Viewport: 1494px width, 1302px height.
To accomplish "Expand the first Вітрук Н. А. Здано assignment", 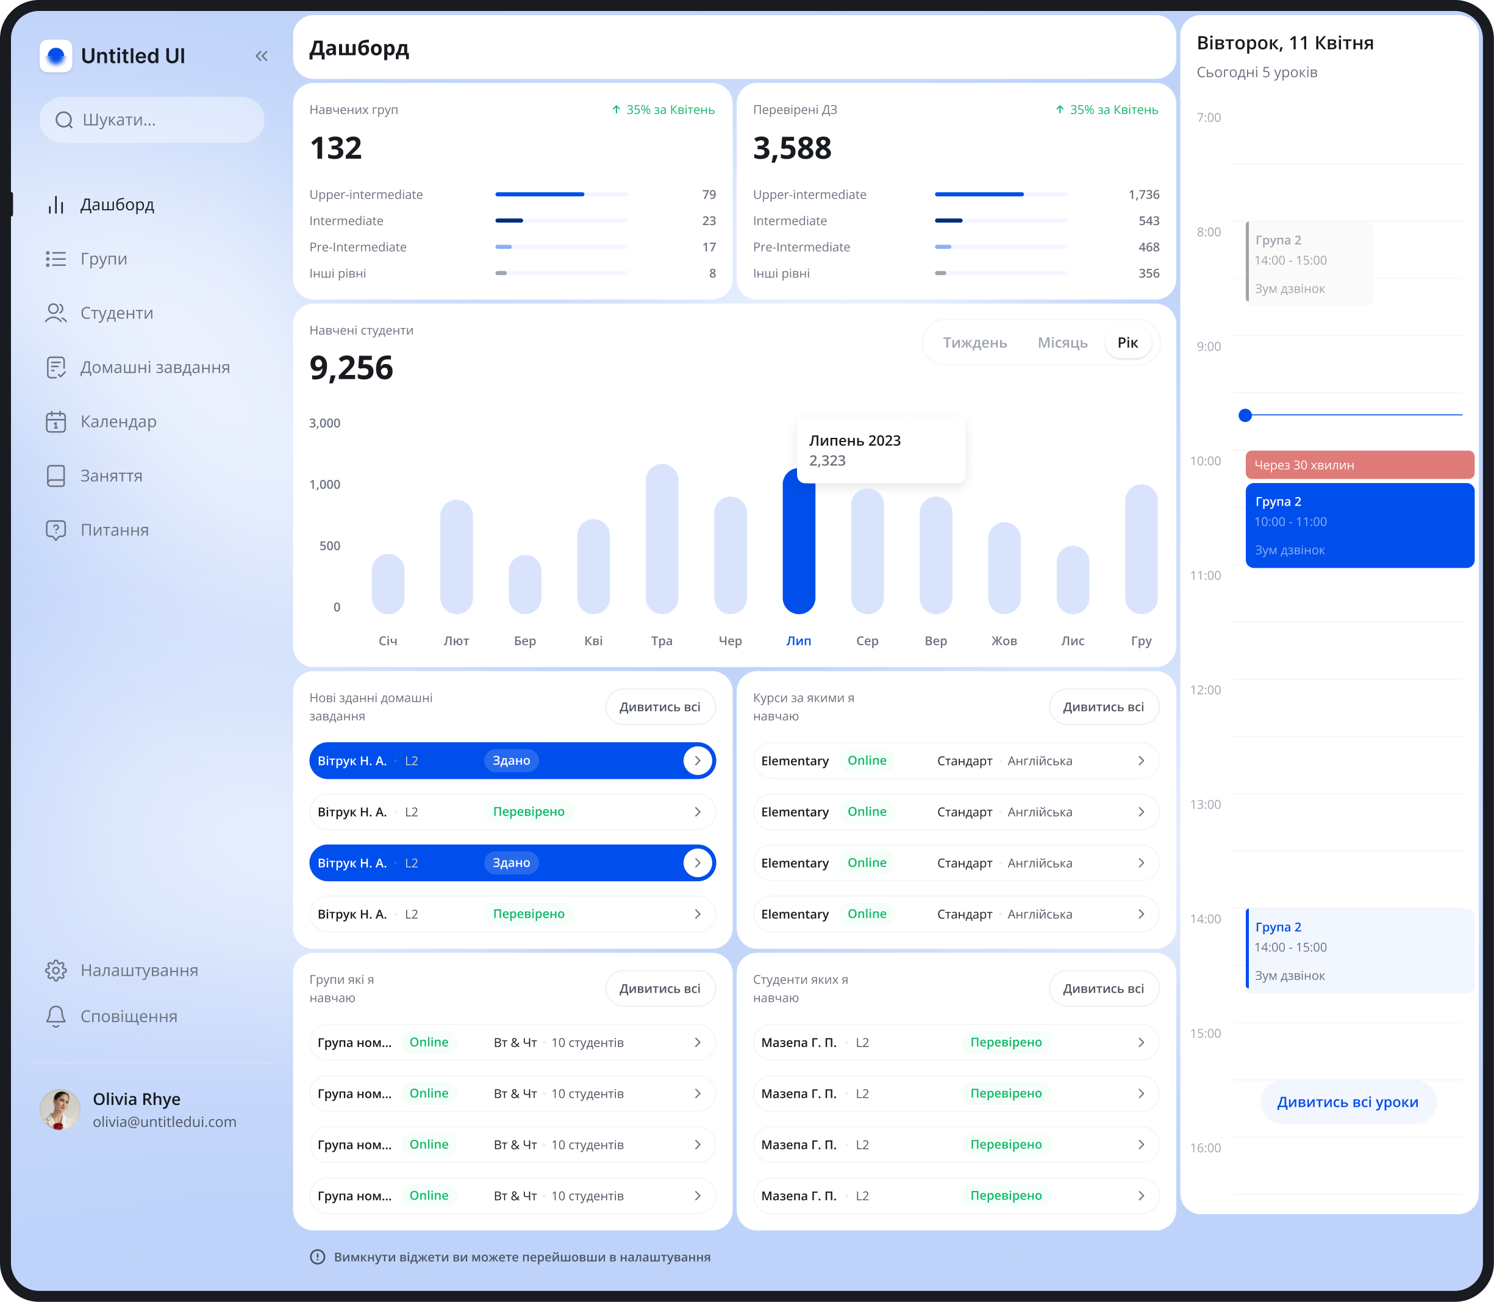I will (697, 760).
